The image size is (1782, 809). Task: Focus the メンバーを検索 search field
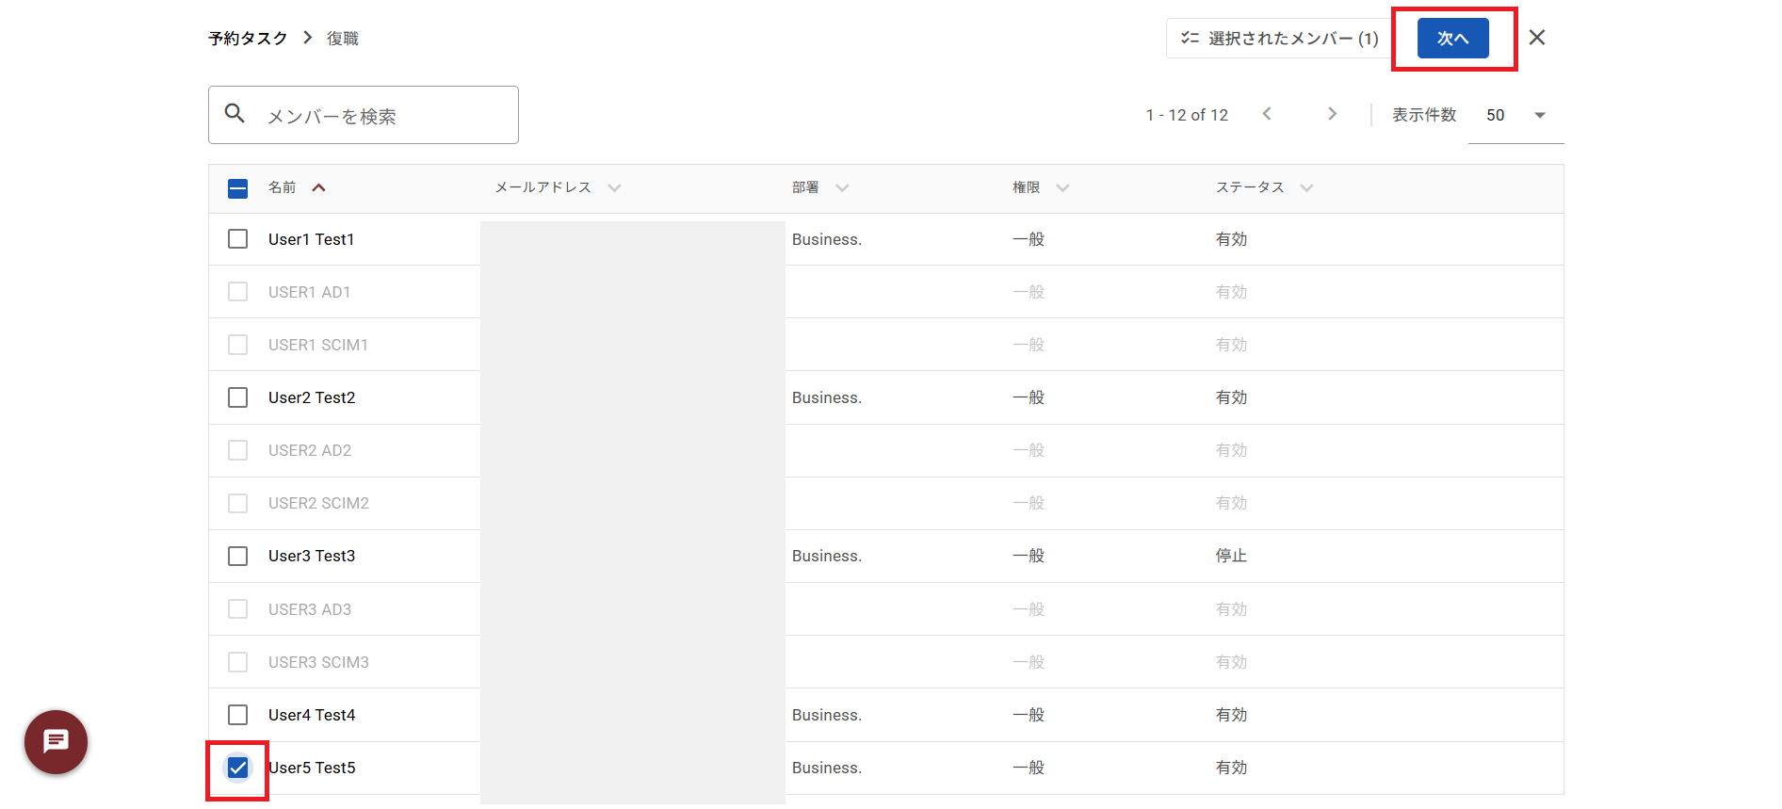[364, 115]
